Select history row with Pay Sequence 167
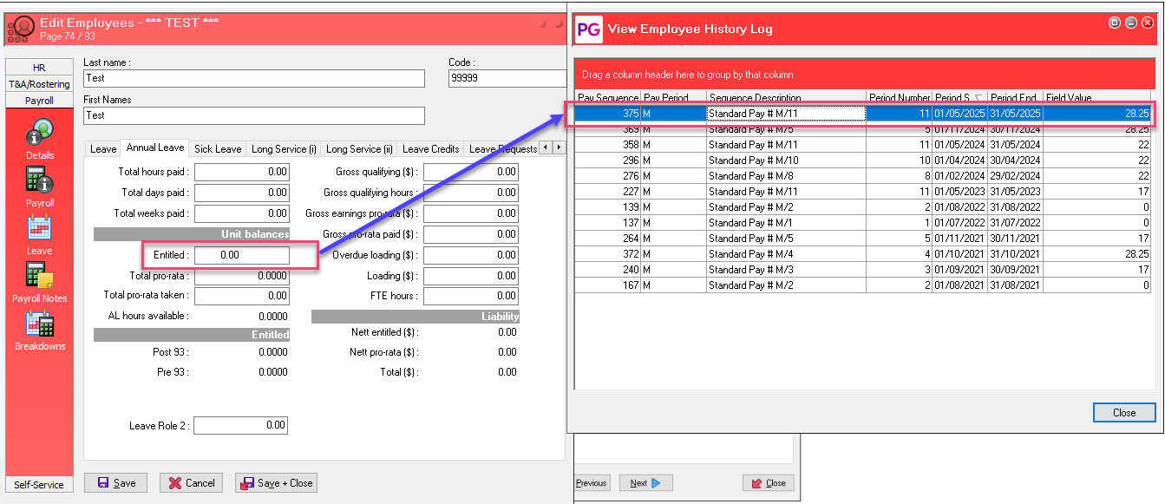 864,285
